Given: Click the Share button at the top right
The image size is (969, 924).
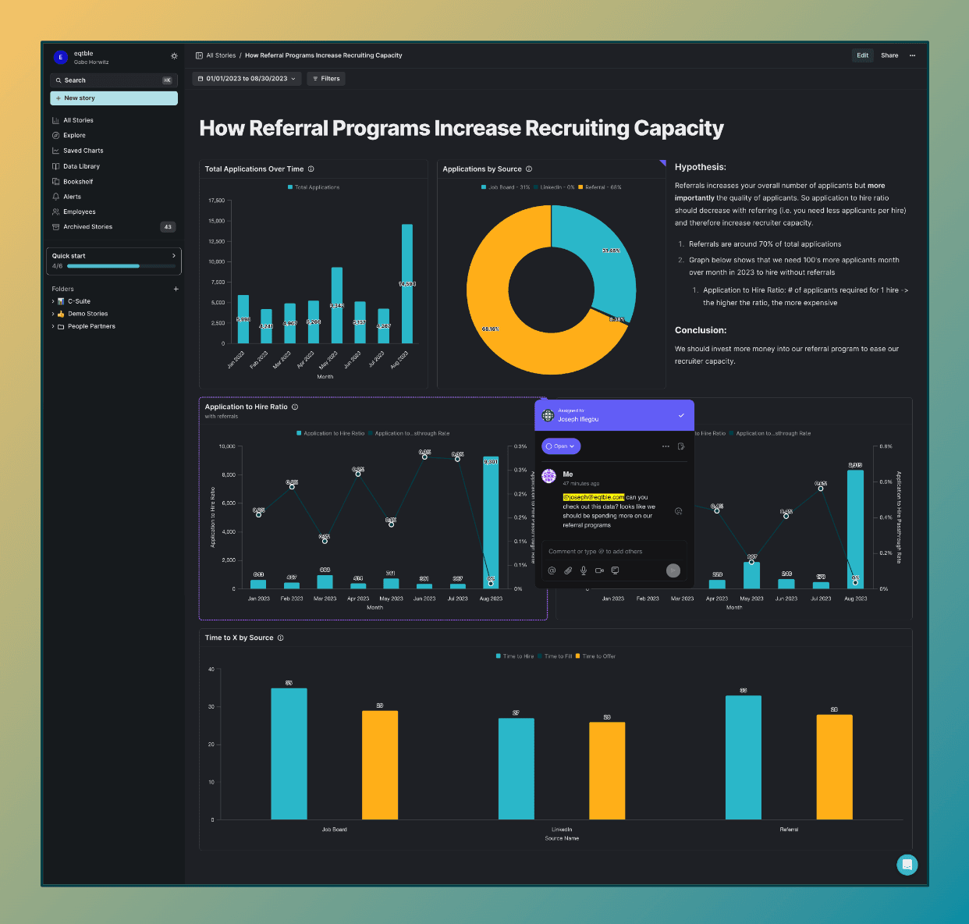Looking at the screenshot, I should click(889, 55).
